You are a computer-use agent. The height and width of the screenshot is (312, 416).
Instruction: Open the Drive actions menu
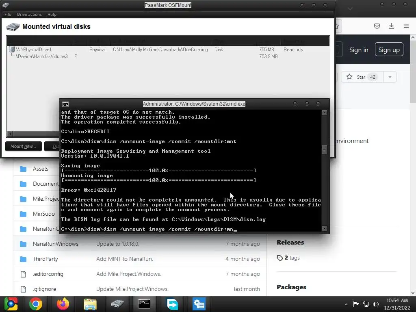coord(29,14)
